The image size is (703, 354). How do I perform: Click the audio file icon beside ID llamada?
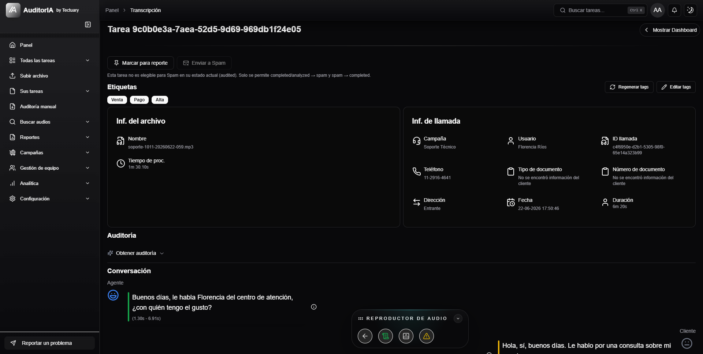605,141
